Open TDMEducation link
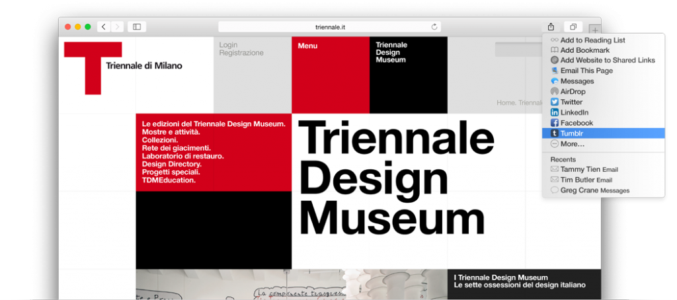 pyautogui.click(x=169, y=180)
